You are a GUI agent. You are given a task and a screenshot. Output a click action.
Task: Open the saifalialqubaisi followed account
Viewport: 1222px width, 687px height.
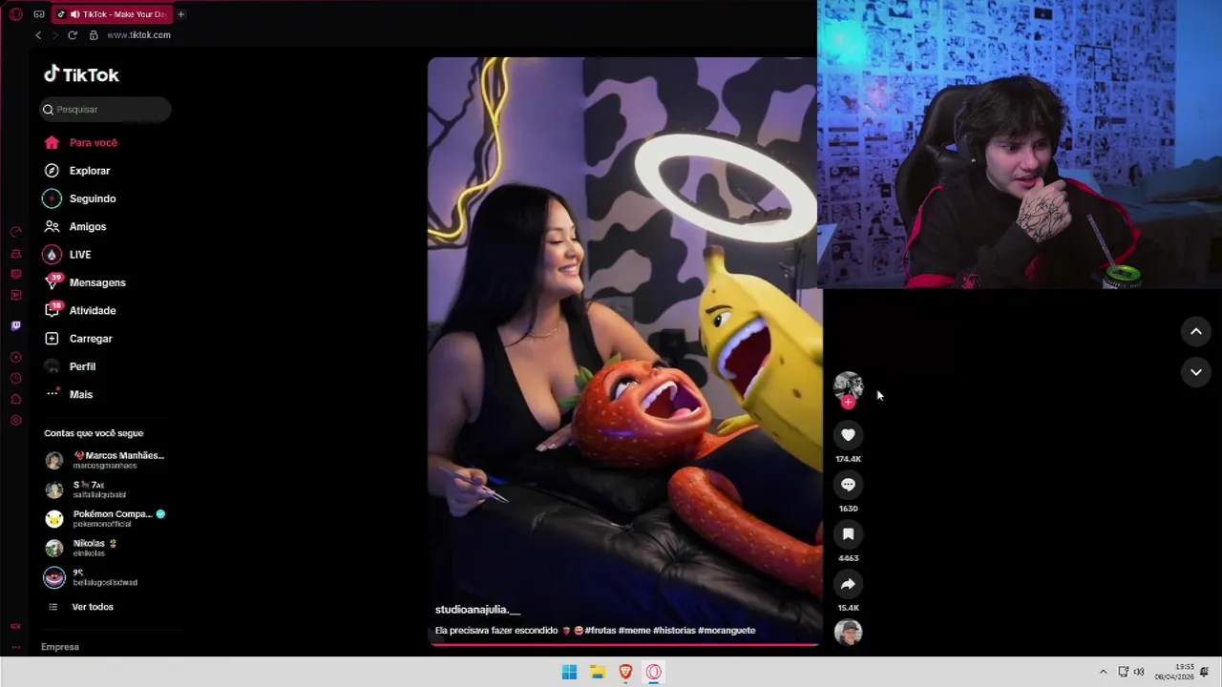pyautogui.click(x=86, y=489)
